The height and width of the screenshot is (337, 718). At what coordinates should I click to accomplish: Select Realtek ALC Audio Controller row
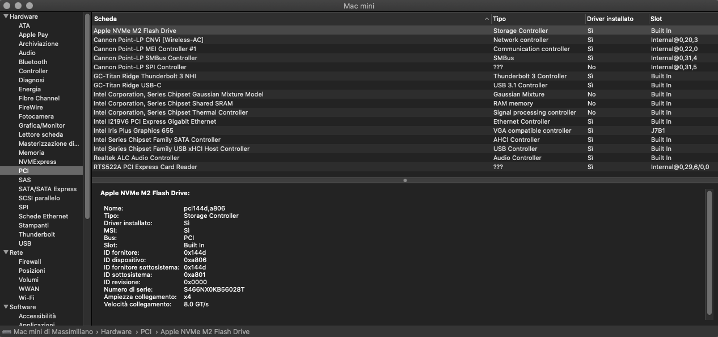405,158
